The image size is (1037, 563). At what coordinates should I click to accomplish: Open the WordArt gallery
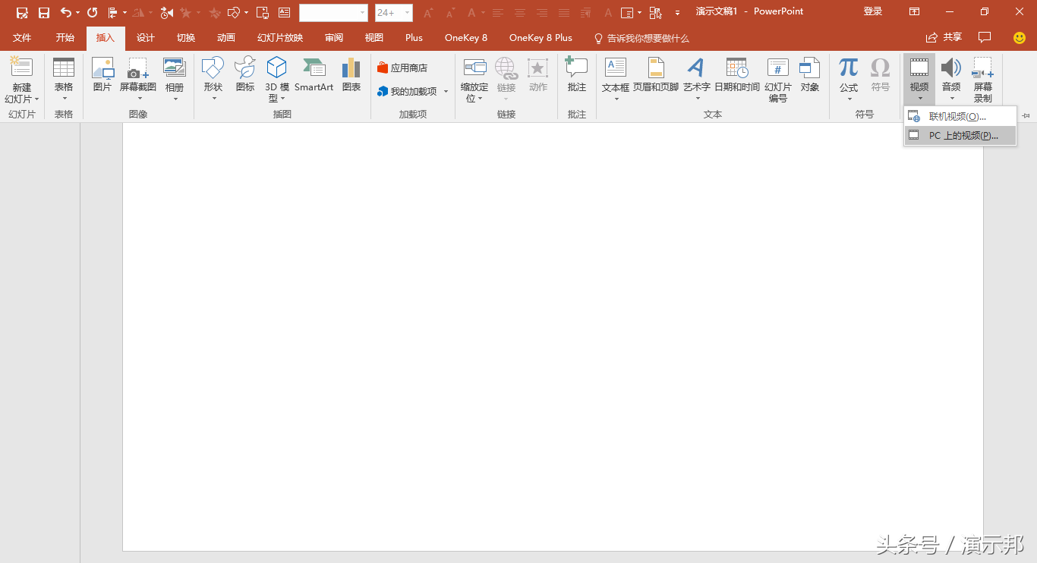(x=696, y=80)
